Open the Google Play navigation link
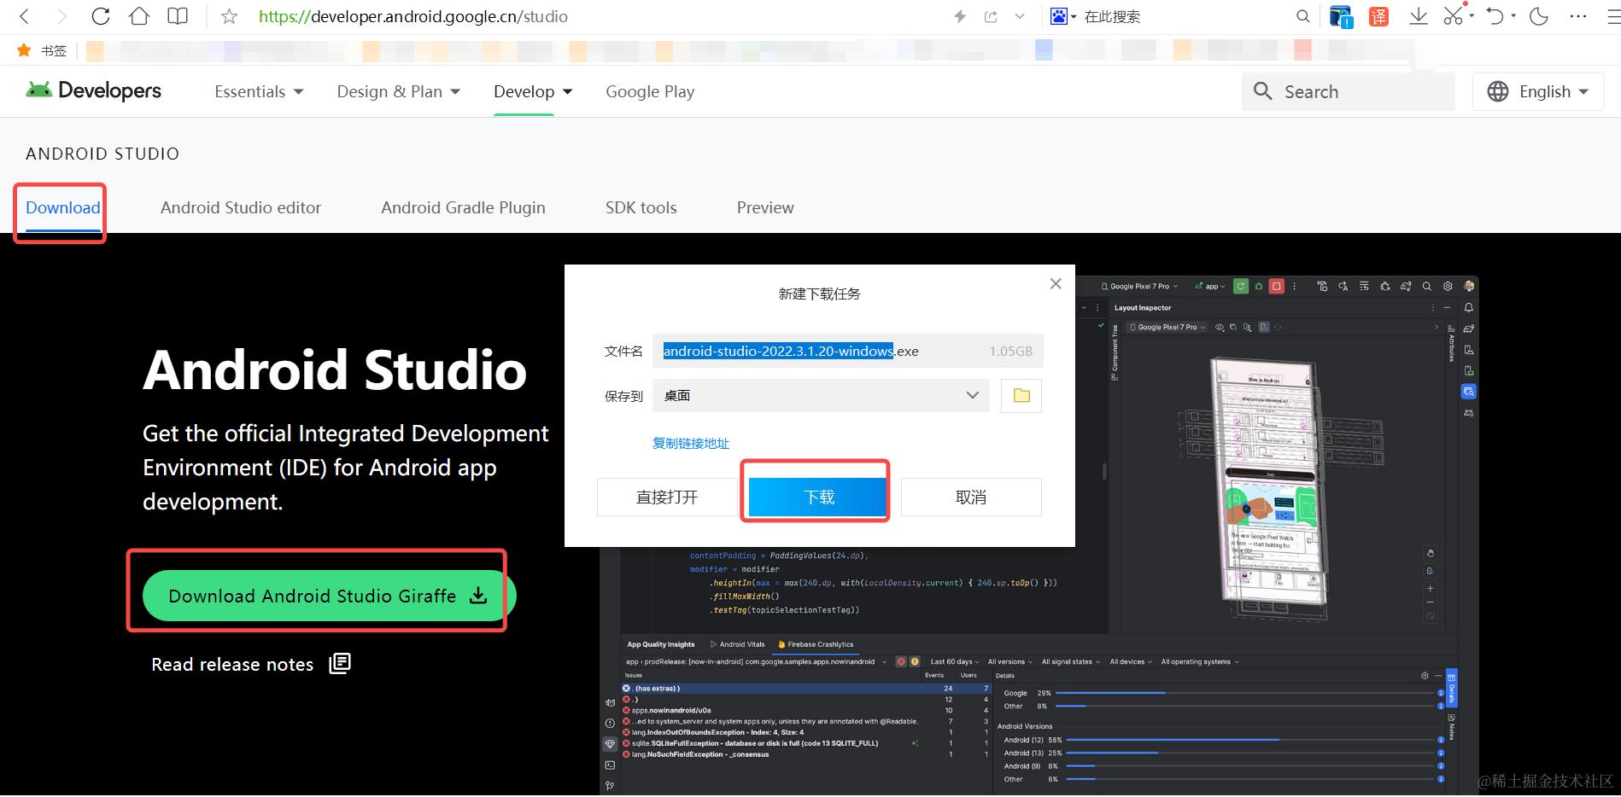Image resolution: width=1621 pixels, height=797 pixels. (650, 91)
